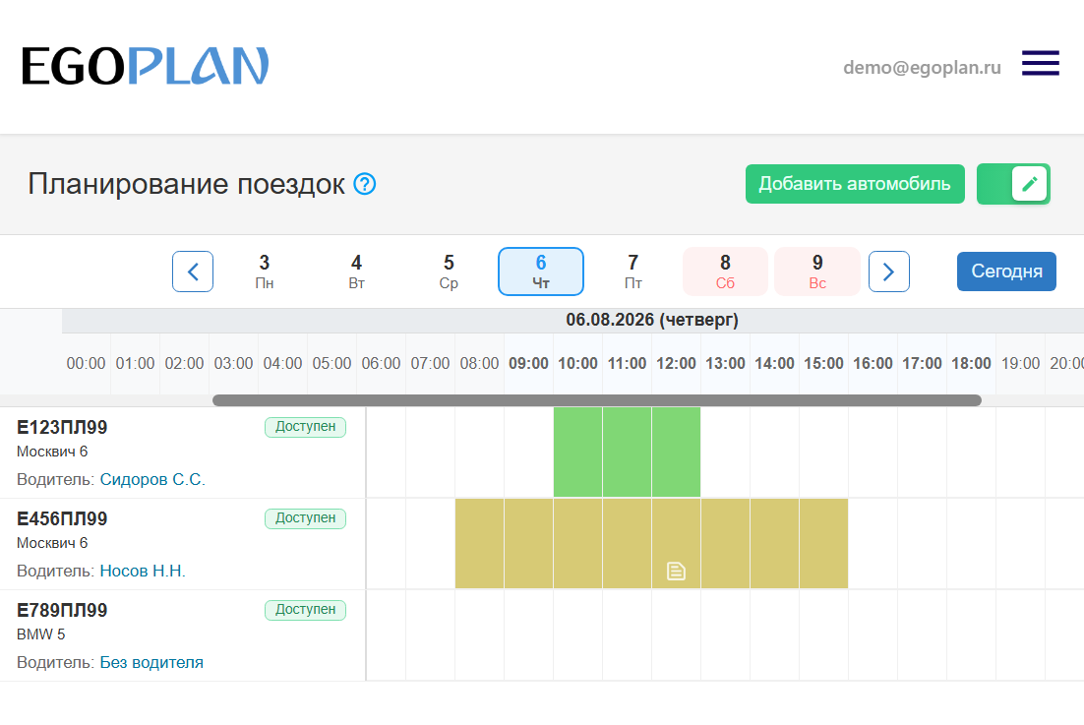Go to previous week arrow
This screenshot has height=725, width=1084.
[x=193, y=272]
